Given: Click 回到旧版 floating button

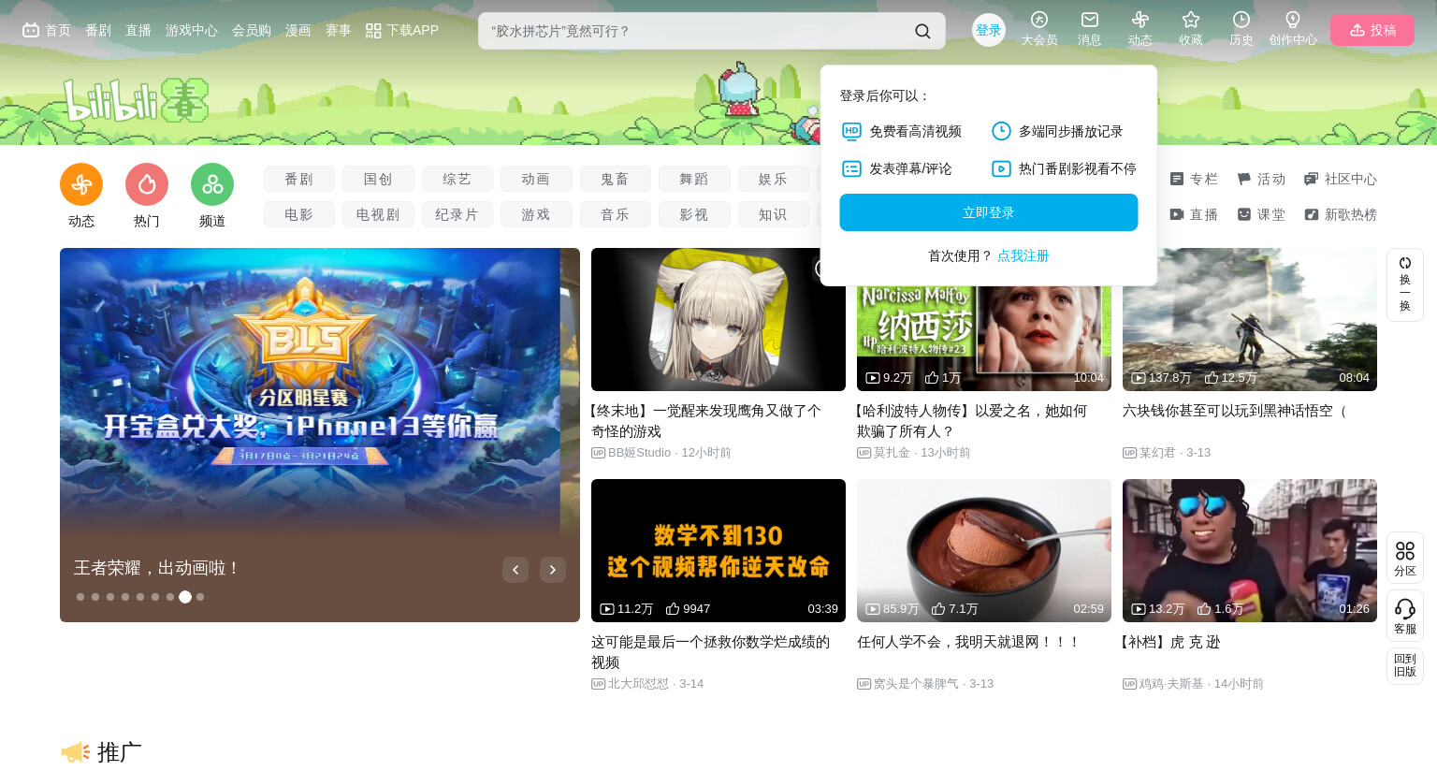Looking at the screenshot, I should 1405,665.
